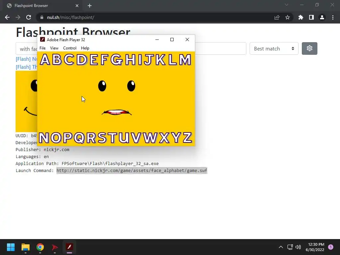340x255 pixels.
Task: Click the letter B in the Flash game
Action: 57,60
